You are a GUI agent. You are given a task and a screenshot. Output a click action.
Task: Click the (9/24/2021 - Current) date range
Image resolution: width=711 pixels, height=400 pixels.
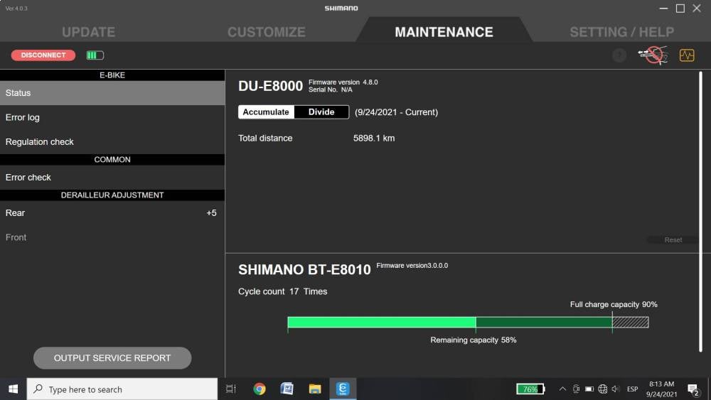click(396, 112)
